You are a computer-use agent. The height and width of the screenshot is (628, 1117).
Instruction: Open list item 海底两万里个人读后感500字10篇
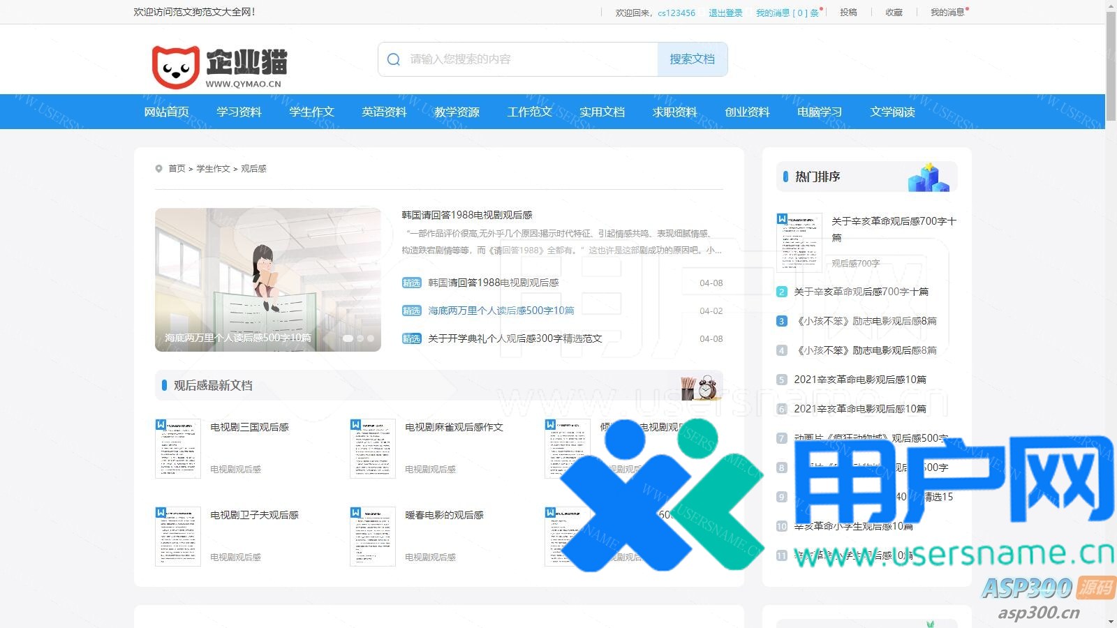tap(501, 311)
